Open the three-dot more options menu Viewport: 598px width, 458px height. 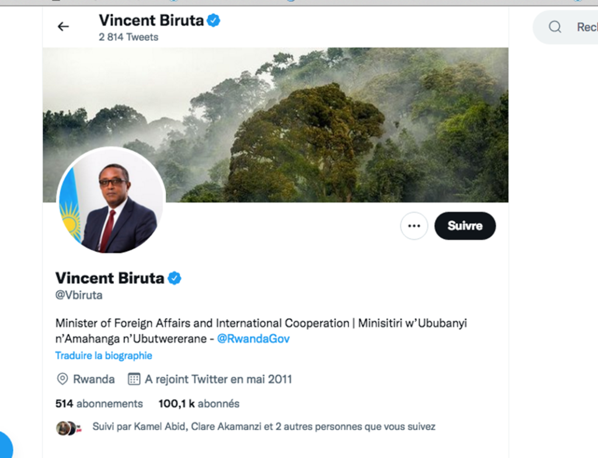tap(414, 226)
